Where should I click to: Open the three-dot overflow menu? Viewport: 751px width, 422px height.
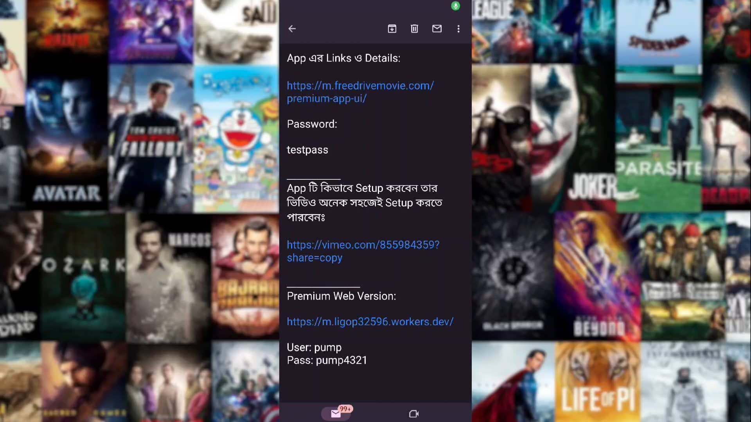coord(458,29)
